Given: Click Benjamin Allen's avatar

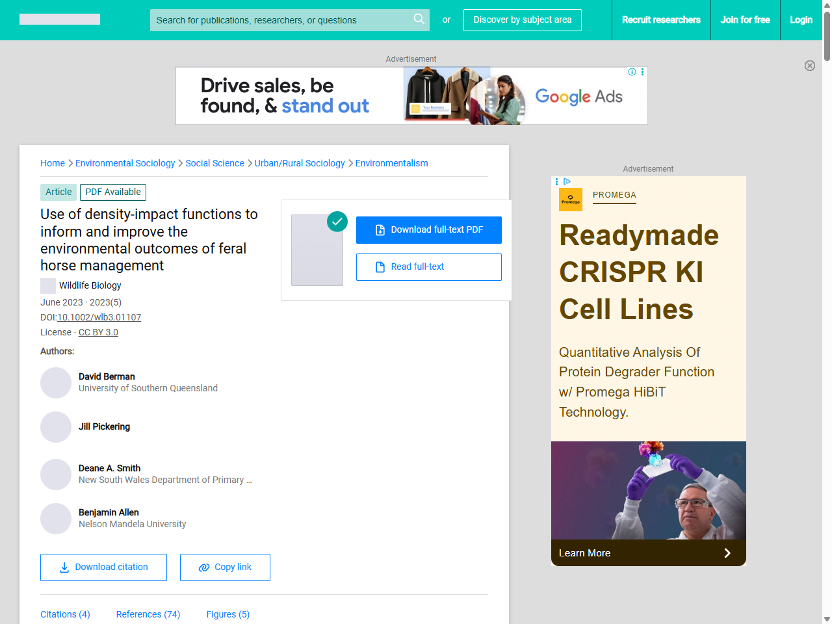Looking at the screenshot, I should click(x=56, y=519).
